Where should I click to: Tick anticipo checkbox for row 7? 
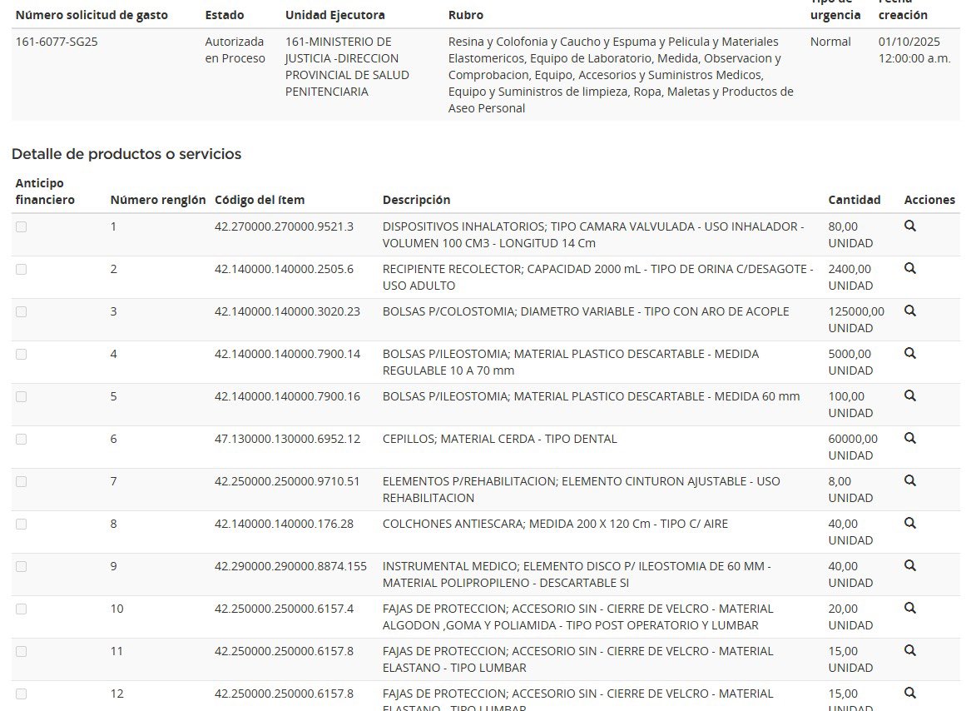pyautogui.click(x=21, y=482)
